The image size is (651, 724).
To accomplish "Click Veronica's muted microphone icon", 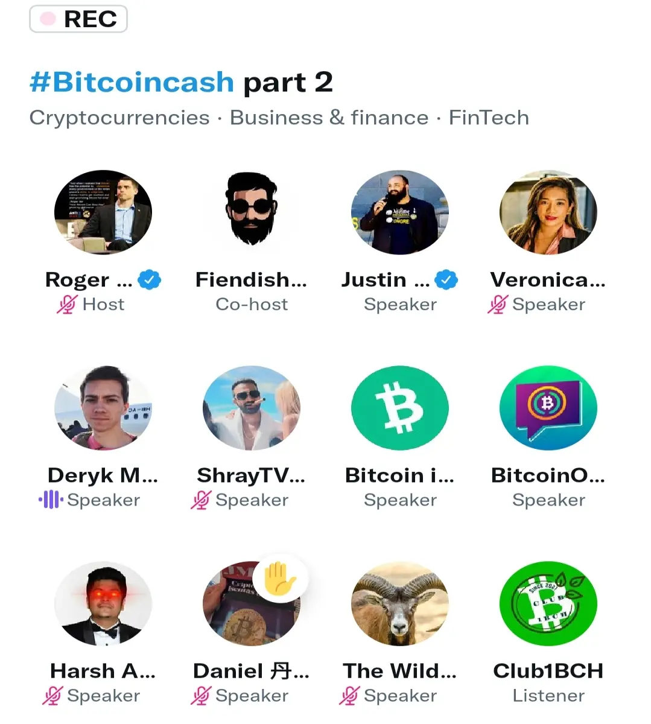I will (498, 304).
